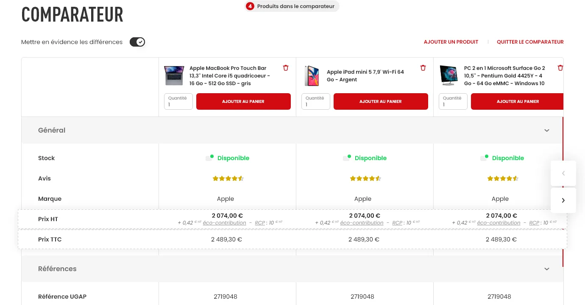Toggle the highlight differences switch
The width and height of the screenshot is (585, 305).
tap(137, 42)
